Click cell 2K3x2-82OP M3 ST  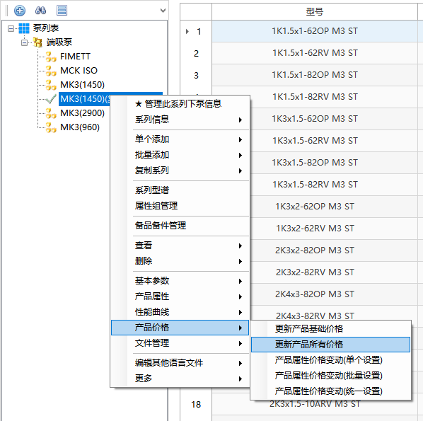315,250
